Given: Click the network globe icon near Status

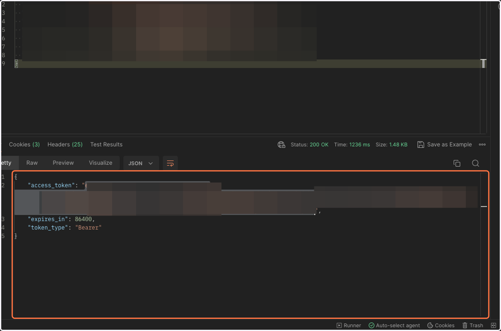Looking at the screenshot, I should [281, 145].
